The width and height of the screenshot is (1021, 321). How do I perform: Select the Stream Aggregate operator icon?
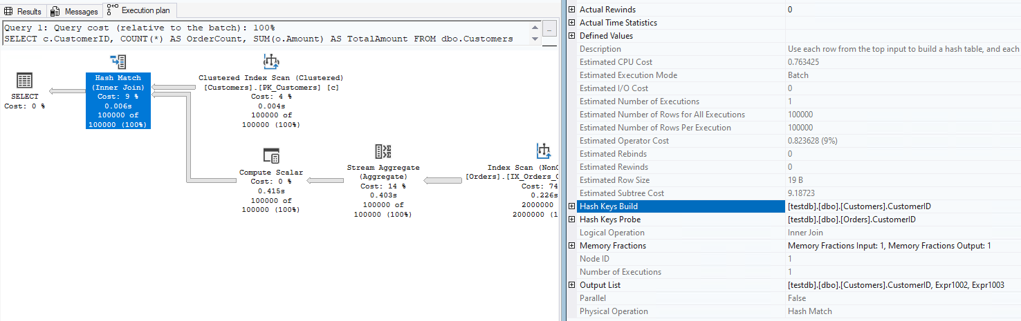point(383,152)
